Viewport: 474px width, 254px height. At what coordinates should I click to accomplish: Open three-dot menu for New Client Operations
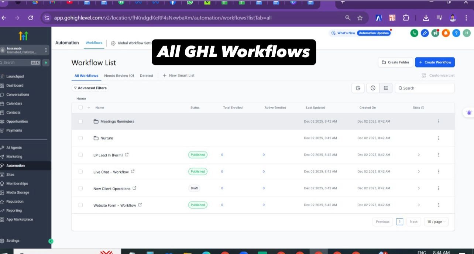click(x=439, y=188)
